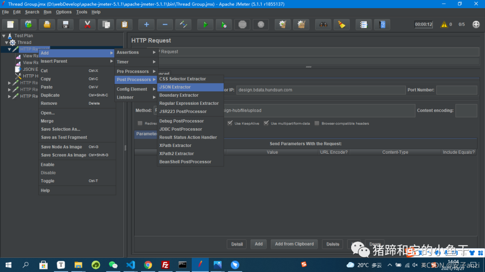Click the Content encoding field
485x272 pixels.
pyautogui.click(x=466, y=111)
